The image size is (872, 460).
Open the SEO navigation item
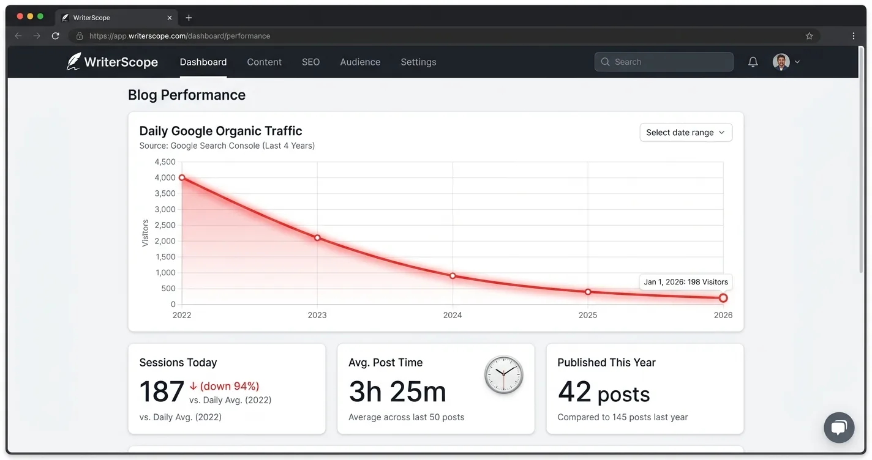tap(310, 62)
